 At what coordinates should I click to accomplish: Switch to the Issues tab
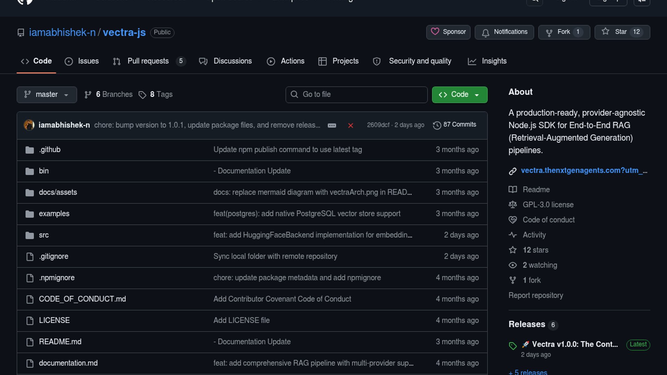pos(82,61)
